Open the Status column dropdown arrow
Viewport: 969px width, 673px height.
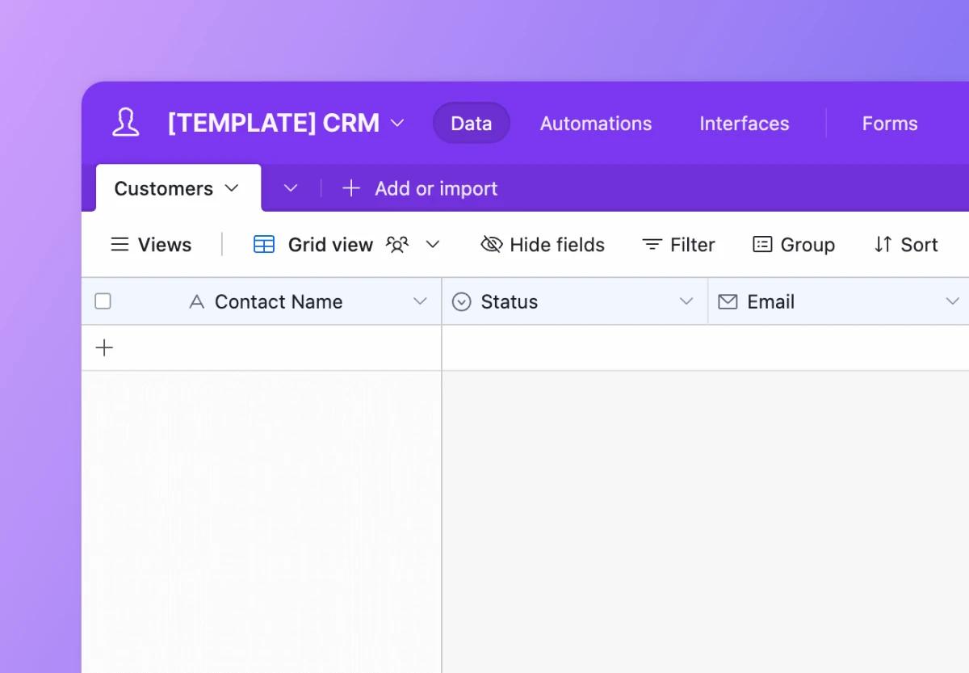point(686,301)
